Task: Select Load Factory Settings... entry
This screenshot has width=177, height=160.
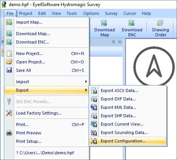Action: (x=47, y=113)
